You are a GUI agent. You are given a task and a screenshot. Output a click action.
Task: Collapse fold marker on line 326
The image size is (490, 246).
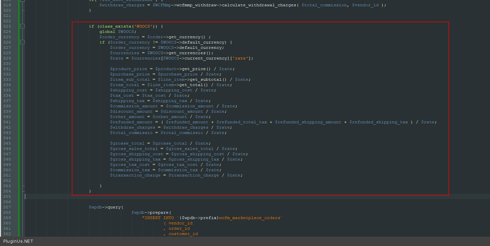[22, 42]
